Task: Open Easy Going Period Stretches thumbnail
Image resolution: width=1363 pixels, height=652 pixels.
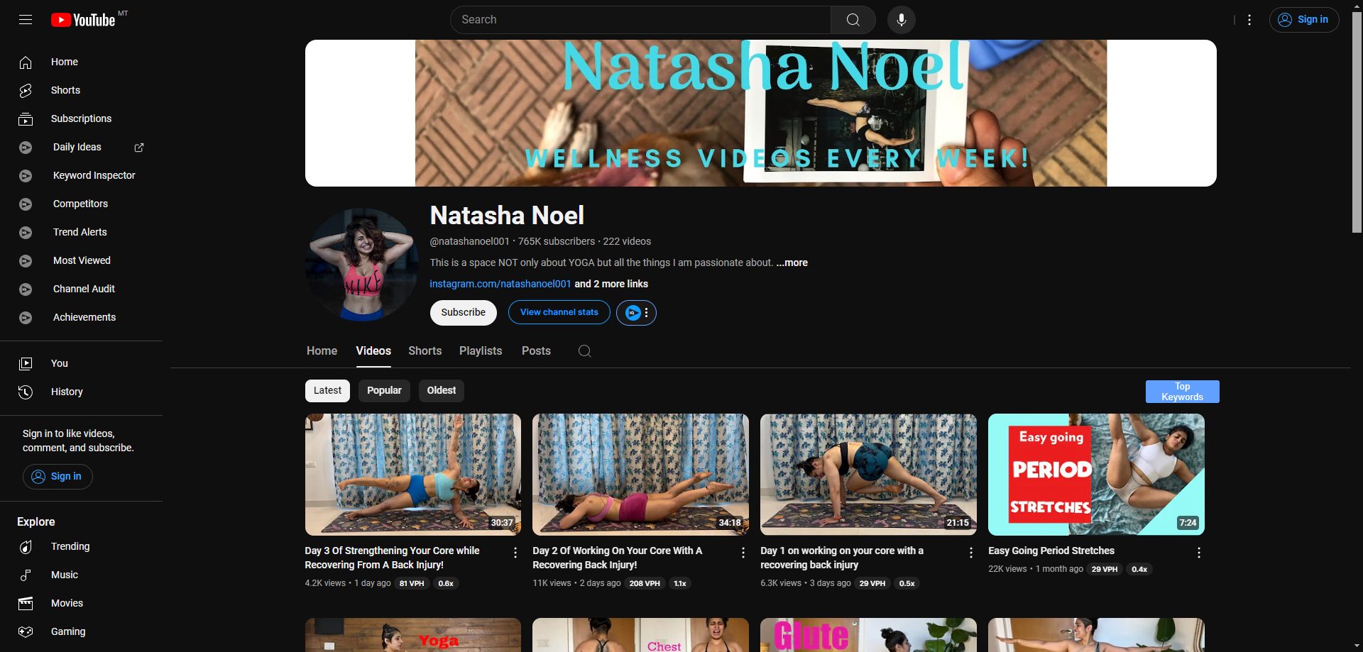Action: (x=1096, y=475)
